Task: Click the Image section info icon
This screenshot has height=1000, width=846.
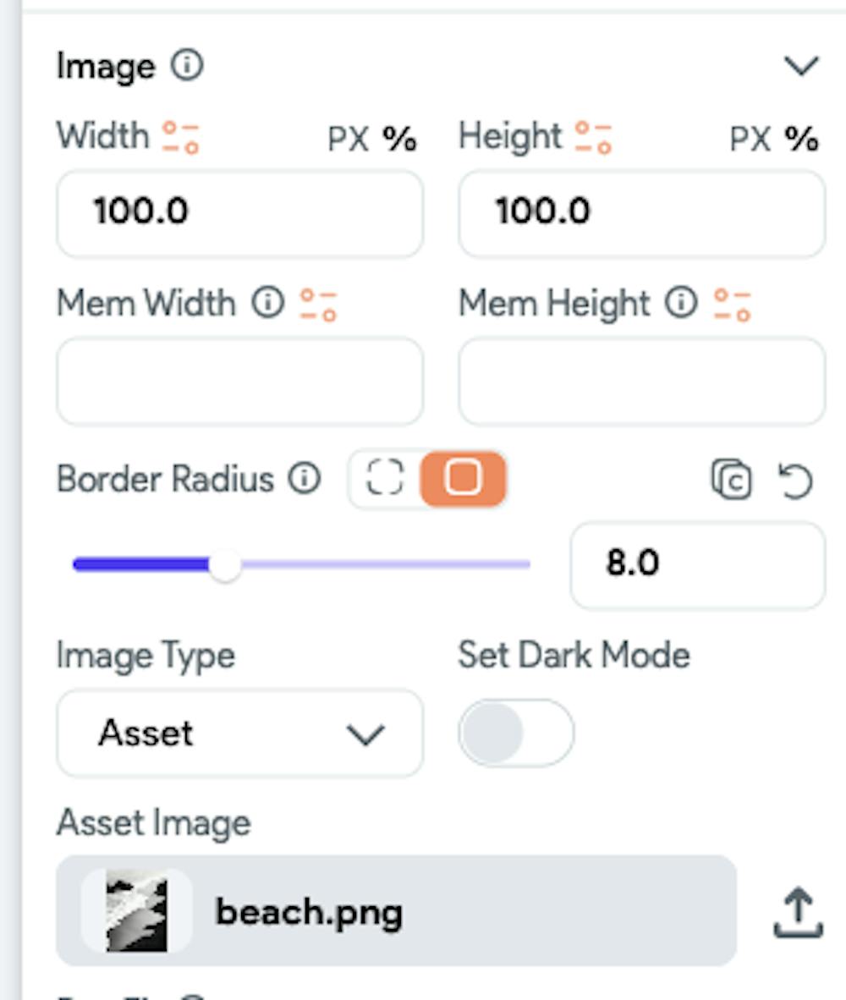Action: click(187, 65)
